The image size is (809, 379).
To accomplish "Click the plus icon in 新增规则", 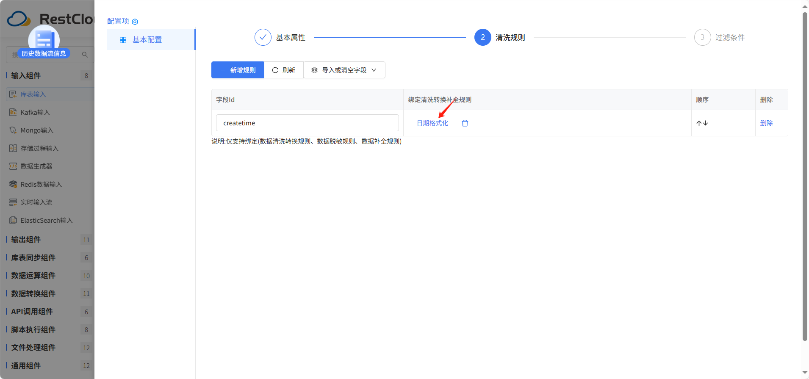I will 223,70.
